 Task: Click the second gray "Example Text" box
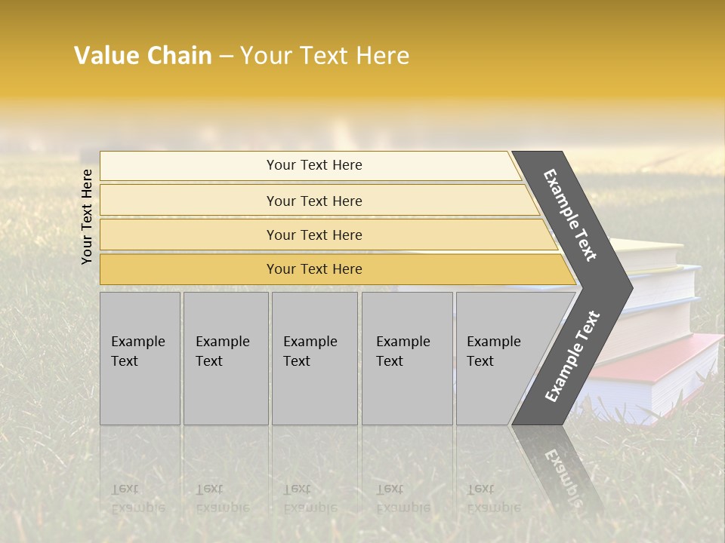point(225,358)
